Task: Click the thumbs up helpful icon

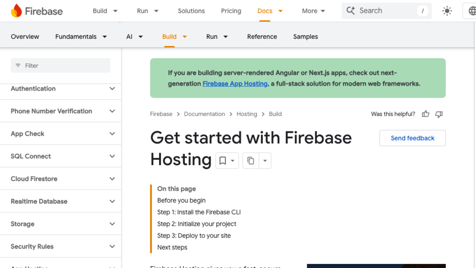Action: 425,114
